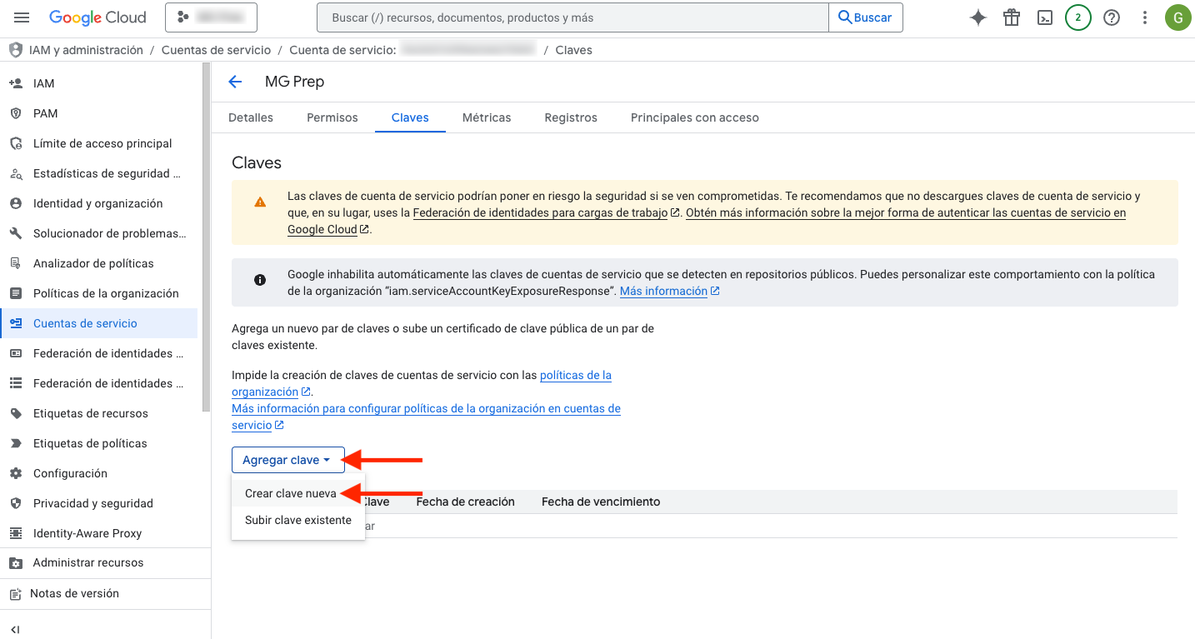The image size is (1195, 639).
Task: Switch to the Métricas tab
Action: tap(487, 117)
